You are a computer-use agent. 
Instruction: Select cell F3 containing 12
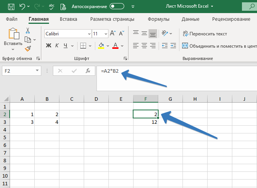pos(145,122)
